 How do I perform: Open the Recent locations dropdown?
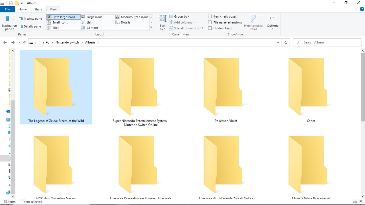19,42
